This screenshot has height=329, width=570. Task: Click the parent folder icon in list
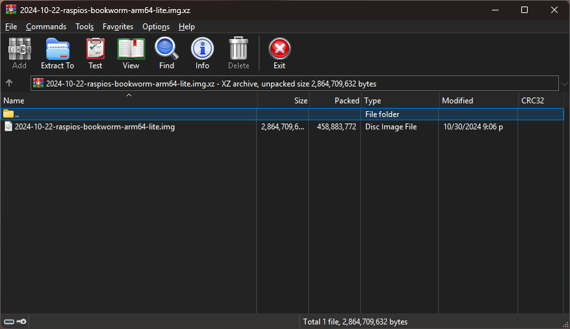[x=8, y=114]
